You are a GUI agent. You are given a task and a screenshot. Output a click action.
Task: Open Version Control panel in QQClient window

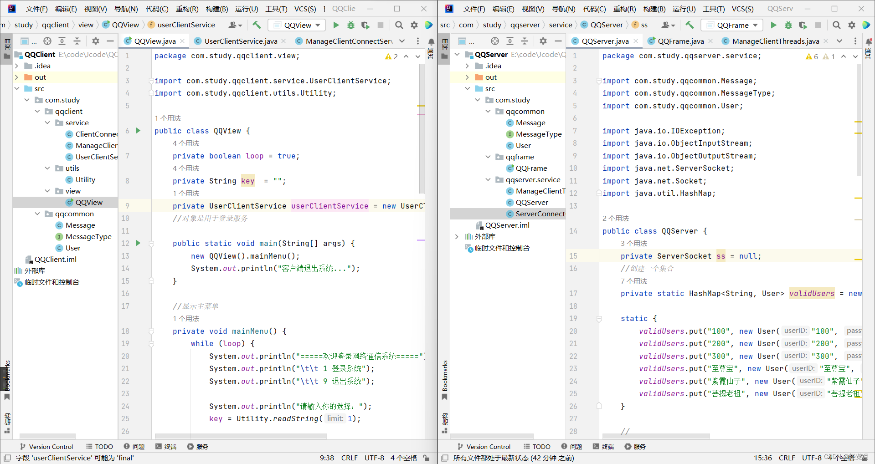coord(46,447)
